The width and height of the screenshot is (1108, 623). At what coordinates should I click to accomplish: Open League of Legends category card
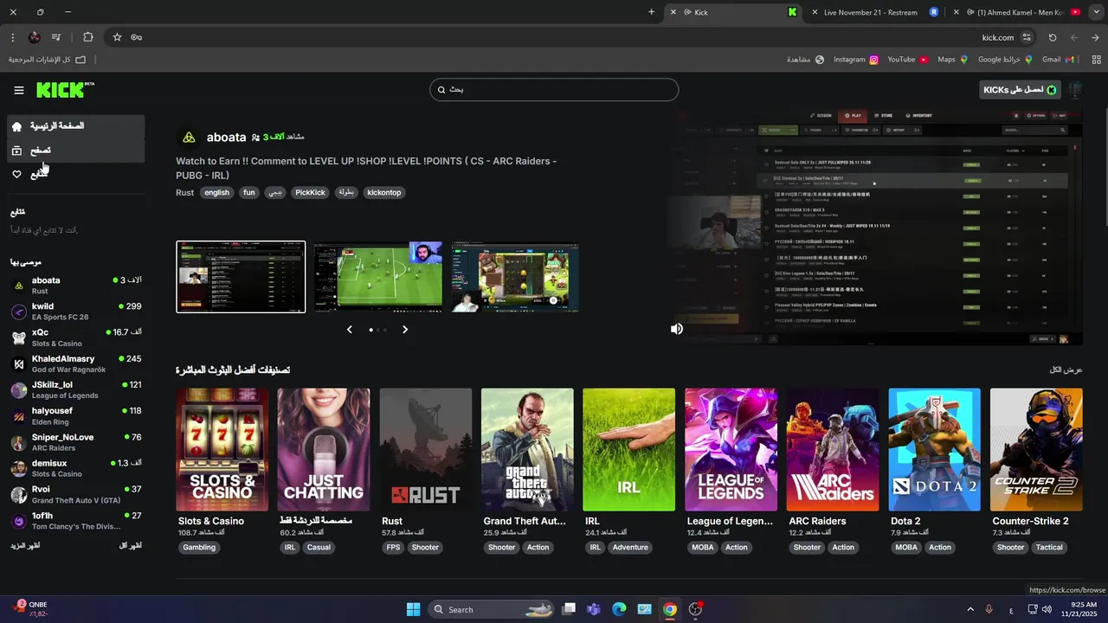731,450
